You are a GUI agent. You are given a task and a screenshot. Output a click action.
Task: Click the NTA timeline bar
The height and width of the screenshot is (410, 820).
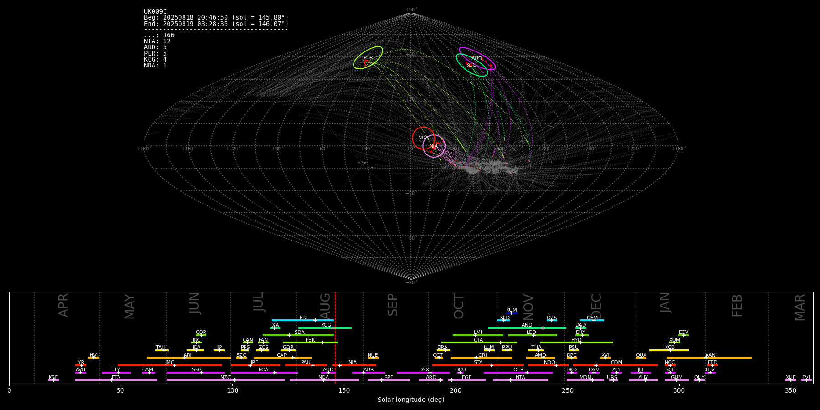pos(521,380)
